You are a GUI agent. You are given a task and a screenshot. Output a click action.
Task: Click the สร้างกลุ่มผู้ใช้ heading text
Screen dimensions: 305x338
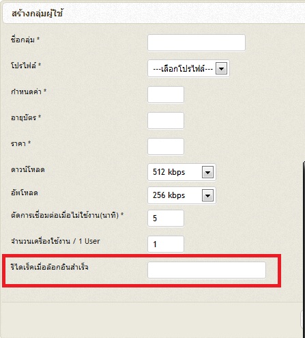(37, 14)
